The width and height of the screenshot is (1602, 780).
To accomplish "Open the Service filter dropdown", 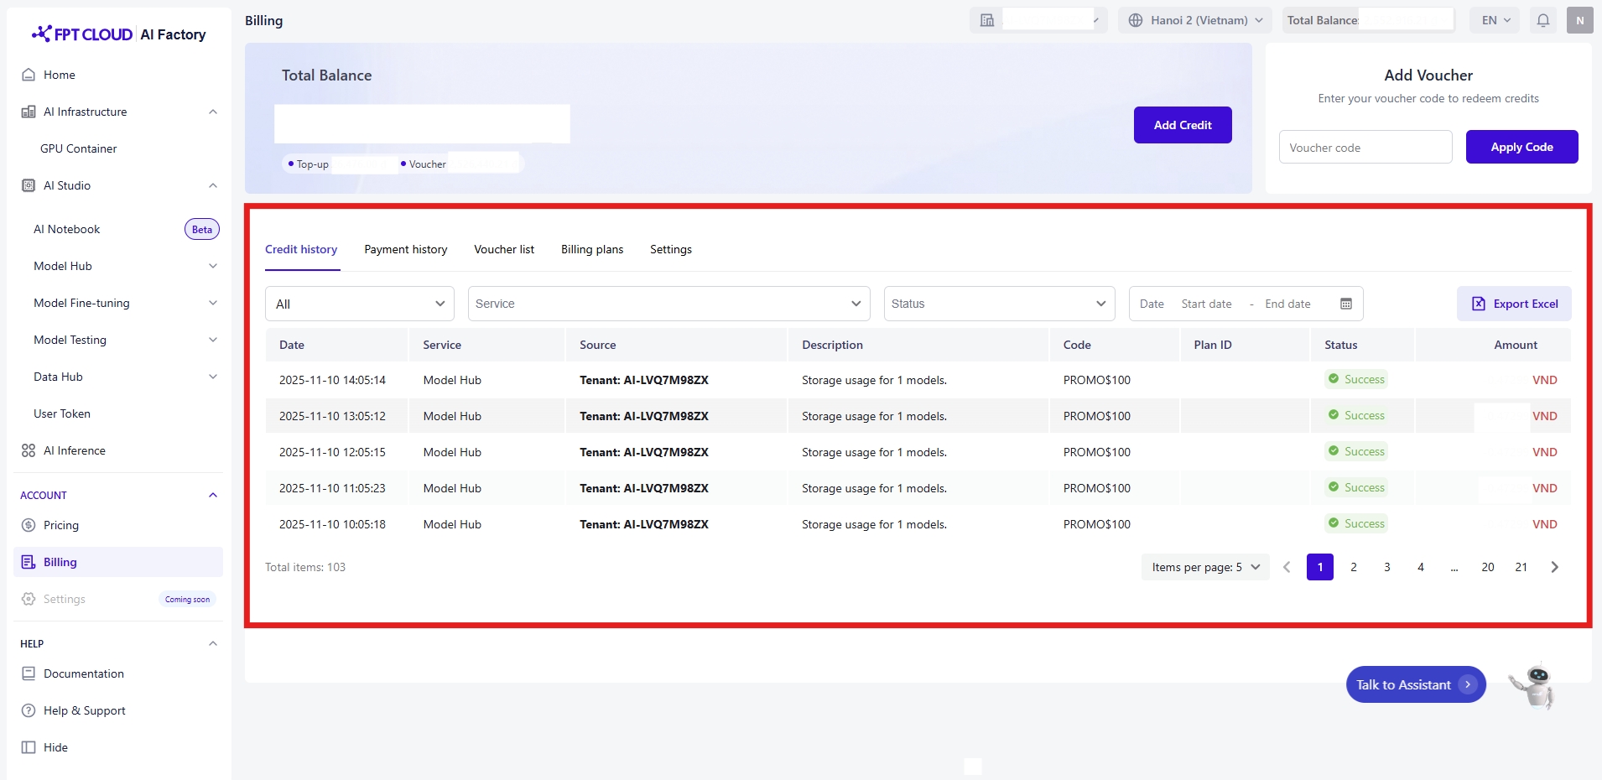I will (x=668, y=304).
